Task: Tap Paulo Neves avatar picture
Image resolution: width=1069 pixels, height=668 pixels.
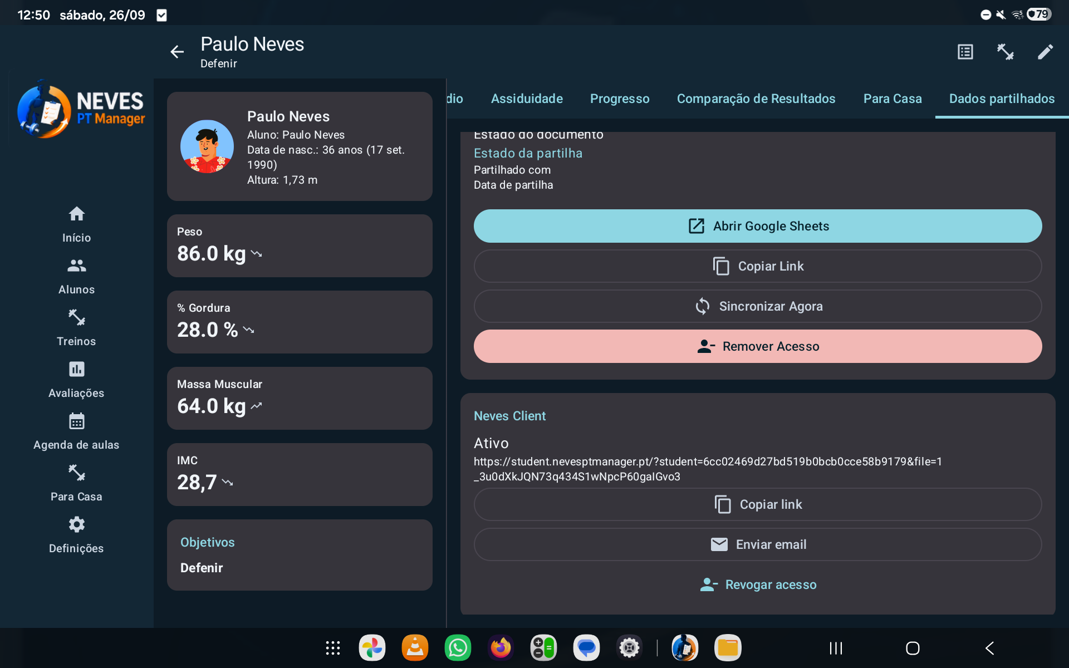Action: coord(207,146)
